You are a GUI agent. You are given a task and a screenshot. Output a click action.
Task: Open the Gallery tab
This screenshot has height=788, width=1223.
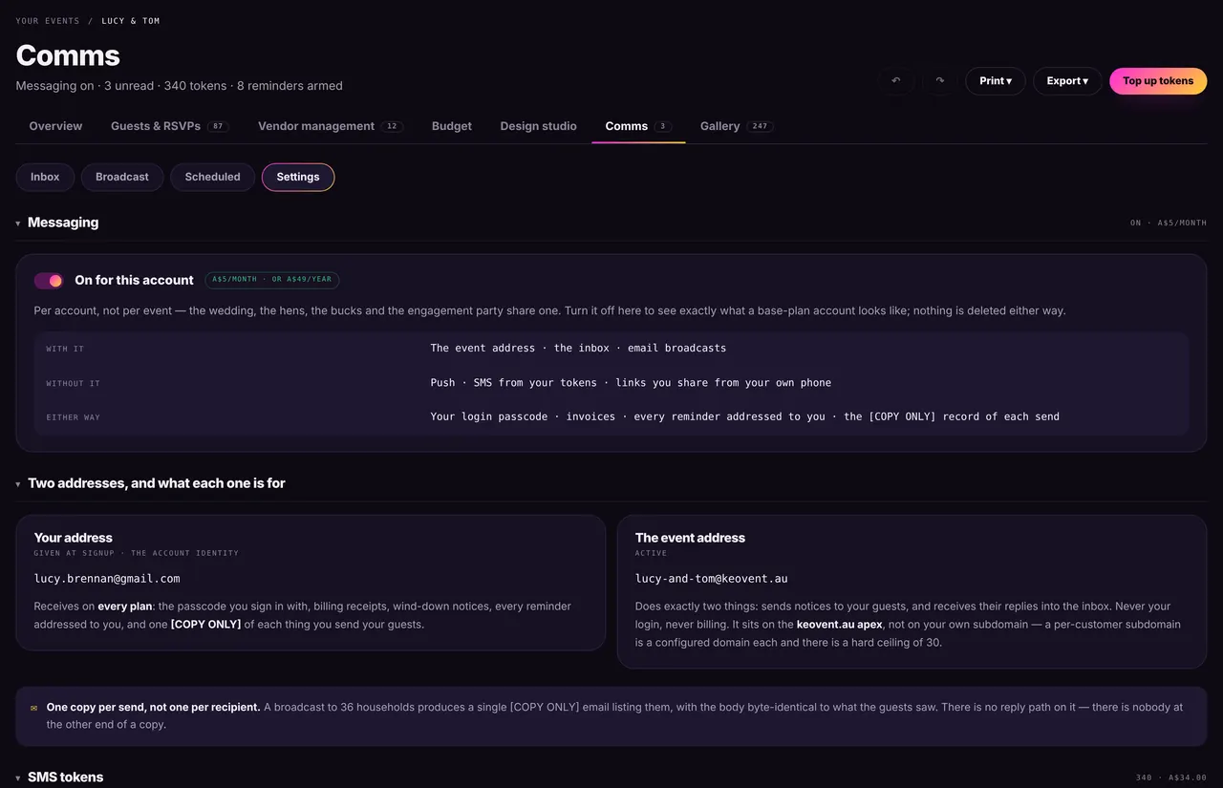(x=736, y=126)
